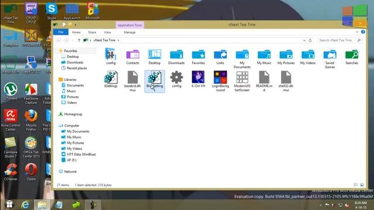Go up one folder level

pos(79,40)
